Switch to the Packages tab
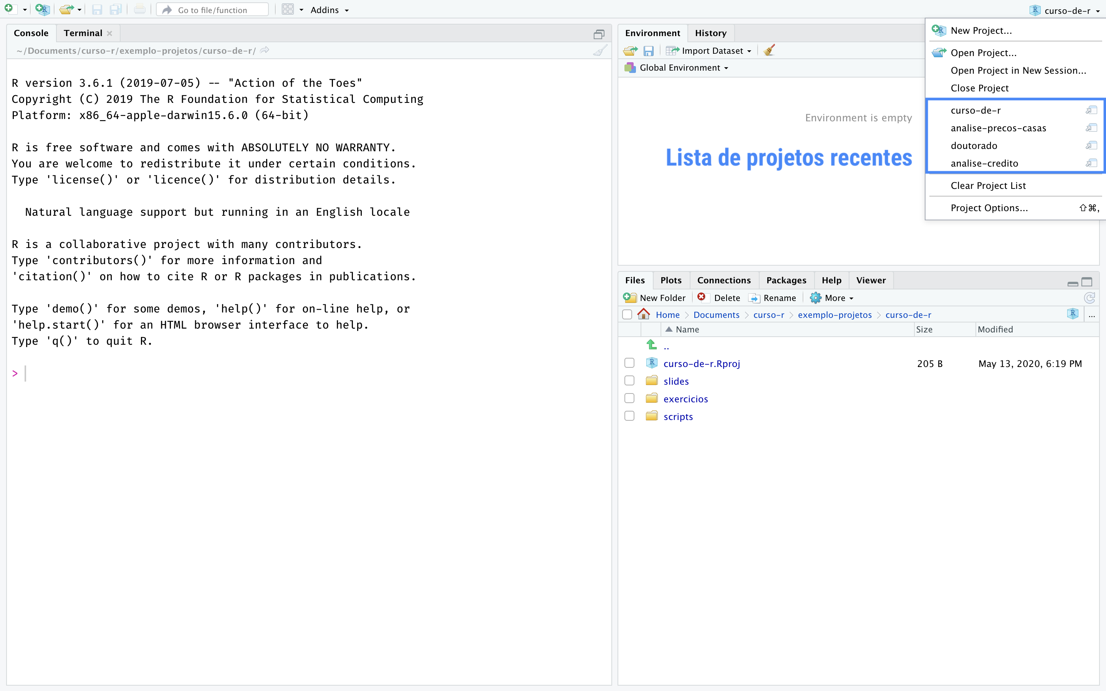The width and height of the screenshot is (1106, 691). tap(786, 280)
